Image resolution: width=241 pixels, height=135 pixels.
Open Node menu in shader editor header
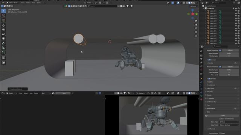[36, 93]
